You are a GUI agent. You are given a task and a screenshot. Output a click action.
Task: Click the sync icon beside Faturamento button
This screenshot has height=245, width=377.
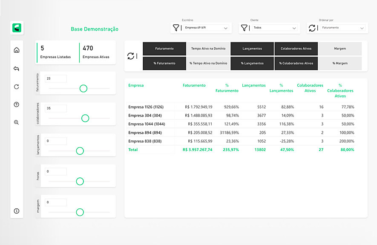pos(131,56)
